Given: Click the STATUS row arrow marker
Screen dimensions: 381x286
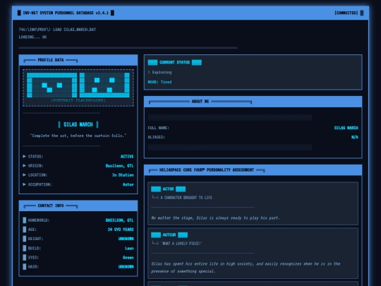Looking at the screenshot, I should click(x=24, y=156).
